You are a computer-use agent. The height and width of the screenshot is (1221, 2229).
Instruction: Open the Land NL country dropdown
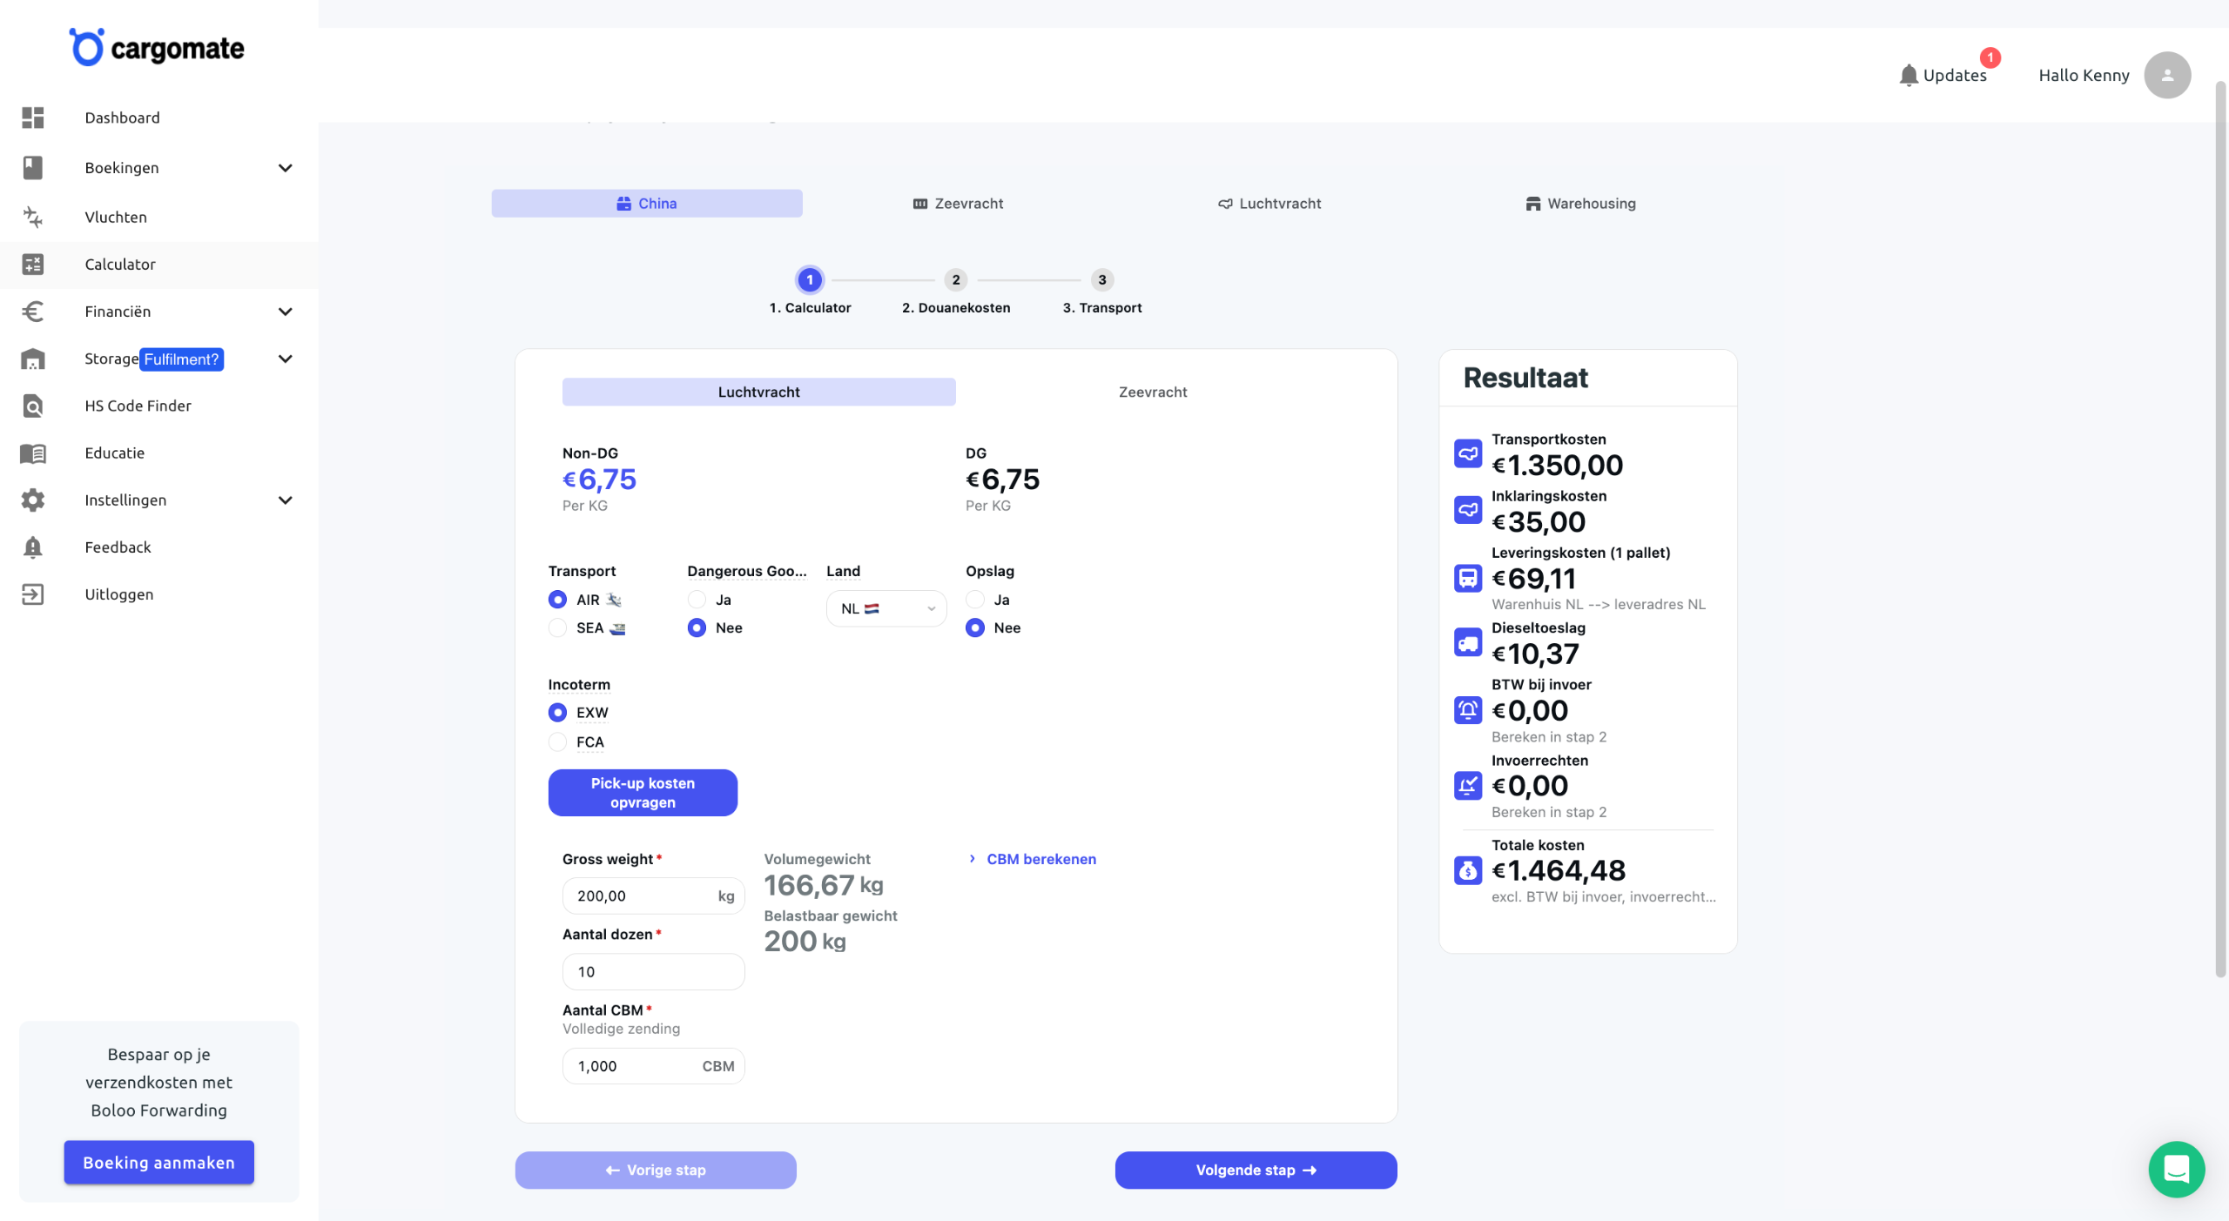tap(886, 609)
